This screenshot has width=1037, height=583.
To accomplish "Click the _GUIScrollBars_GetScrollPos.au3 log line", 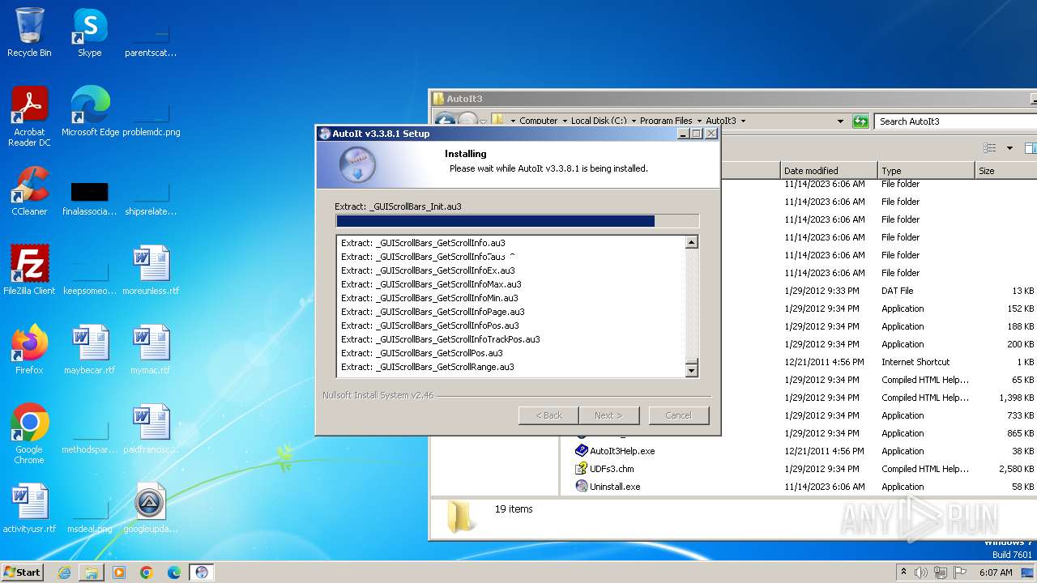I will 422,353.
